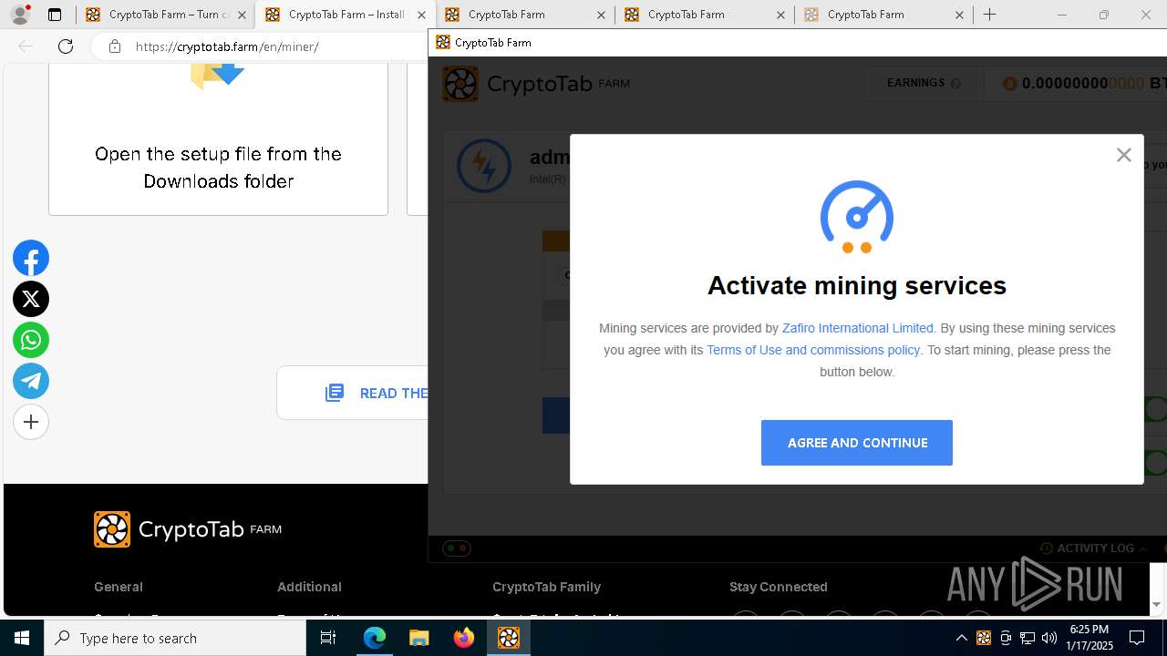Click the volume icon in system tray
The width and height of the screenshot is (1167, 656).
[1048, 638]
